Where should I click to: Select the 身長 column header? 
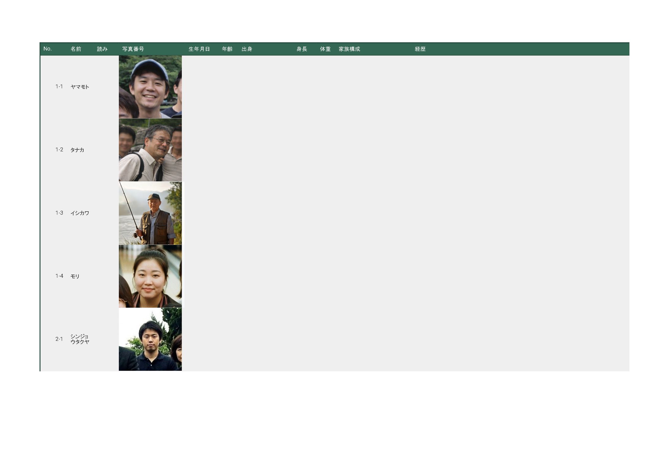point(302,49)
